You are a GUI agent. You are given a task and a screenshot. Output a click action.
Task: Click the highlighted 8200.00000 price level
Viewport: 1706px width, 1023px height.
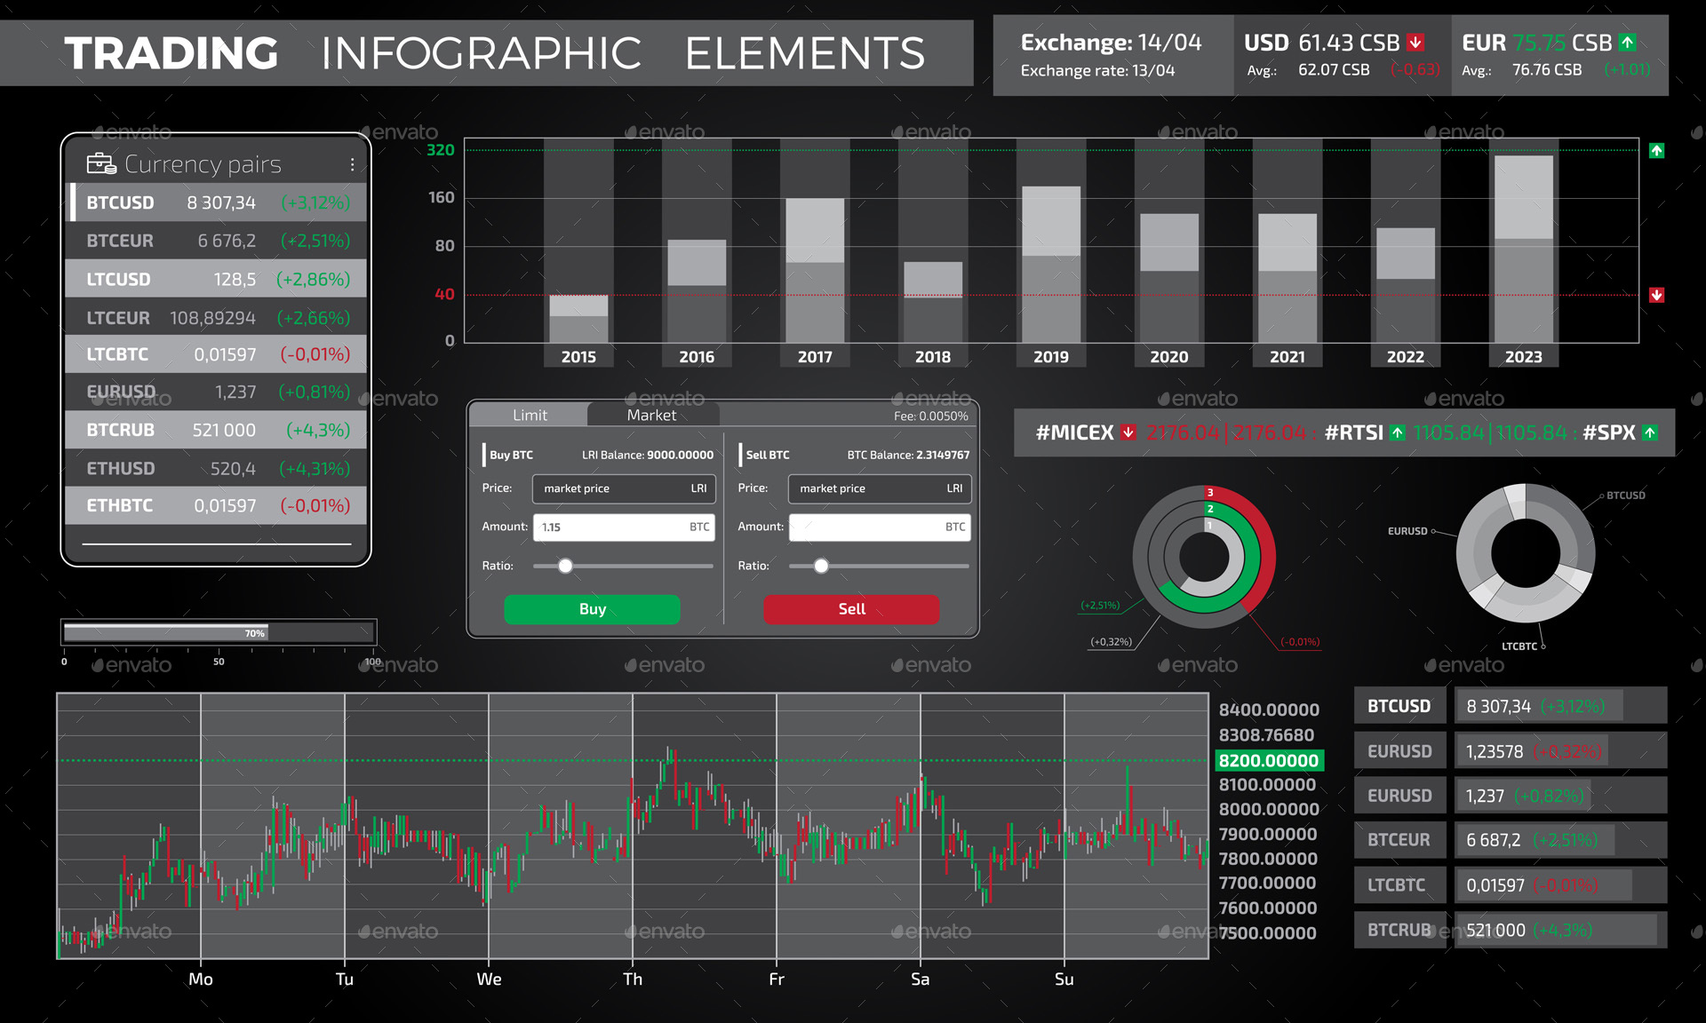point(1268,760)
